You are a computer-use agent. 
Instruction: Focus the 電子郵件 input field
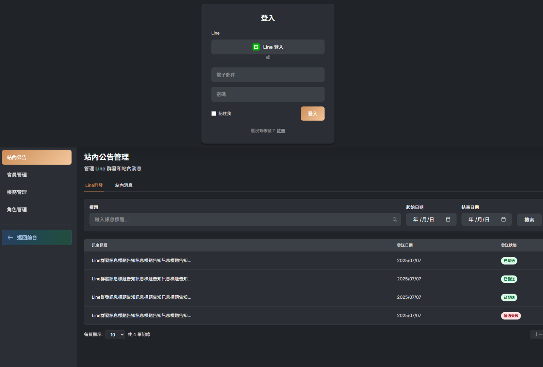(268, 75)
